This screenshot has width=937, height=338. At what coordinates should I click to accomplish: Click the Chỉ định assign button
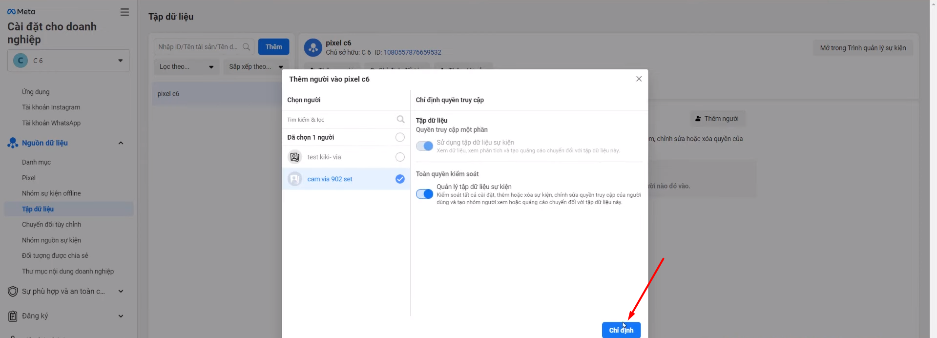[x=621, y=330]
